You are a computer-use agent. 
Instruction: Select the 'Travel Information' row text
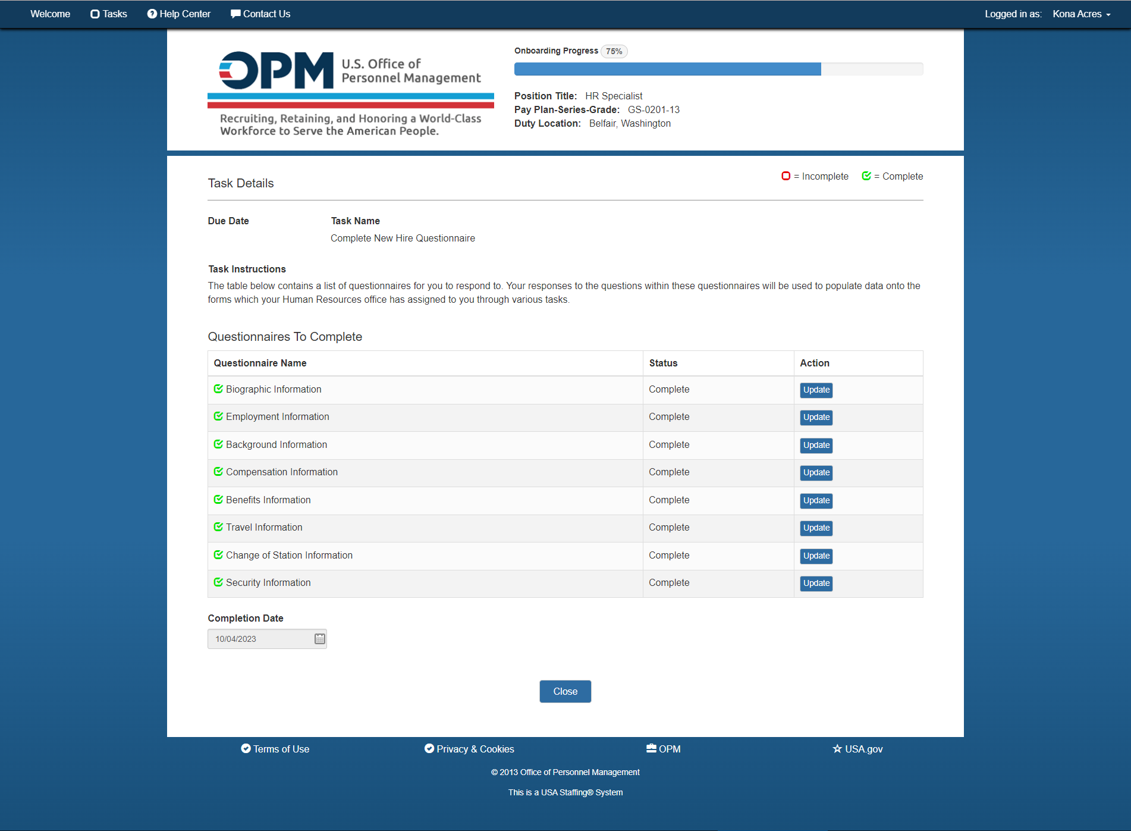(264, 527)
